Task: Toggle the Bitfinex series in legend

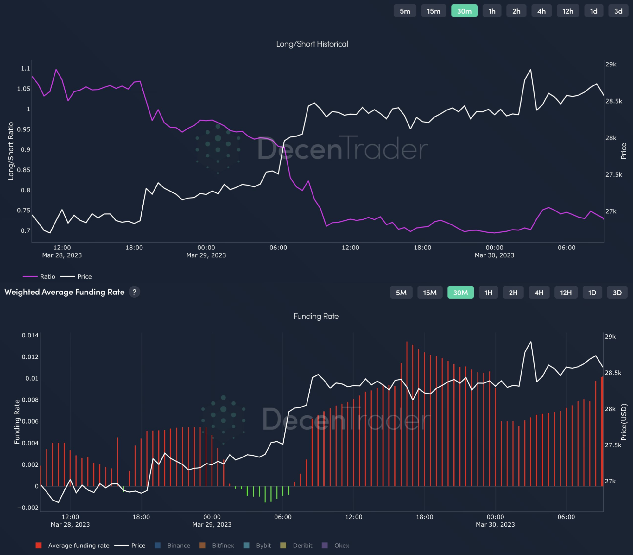Action: 217,545
